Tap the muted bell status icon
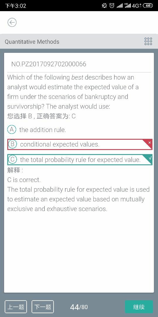The height and width of the screenshot is (317, 158). tap(104, 6)
